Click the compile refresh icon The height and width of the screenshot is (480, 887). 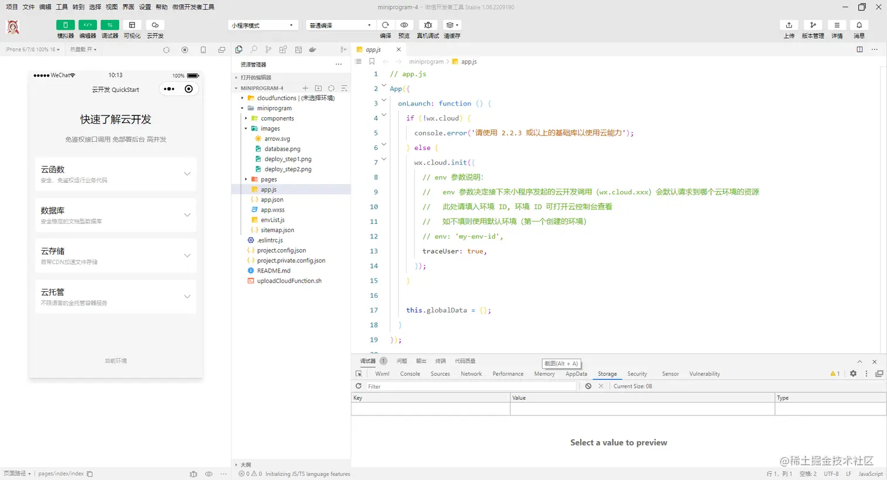385,25
